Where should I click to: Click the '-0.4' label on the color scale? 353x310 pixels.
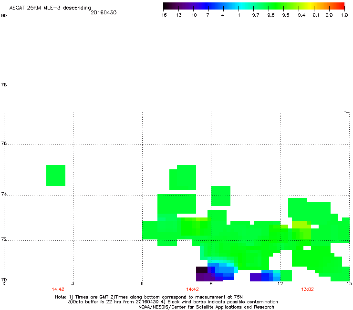300,15
